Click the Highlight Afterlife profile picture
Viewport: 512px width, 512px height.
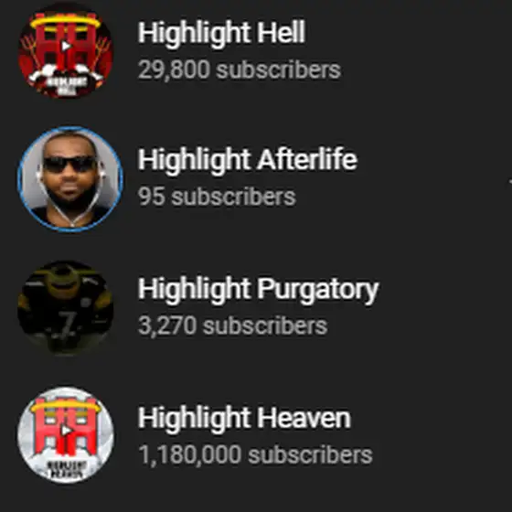[x=70, y=179]
